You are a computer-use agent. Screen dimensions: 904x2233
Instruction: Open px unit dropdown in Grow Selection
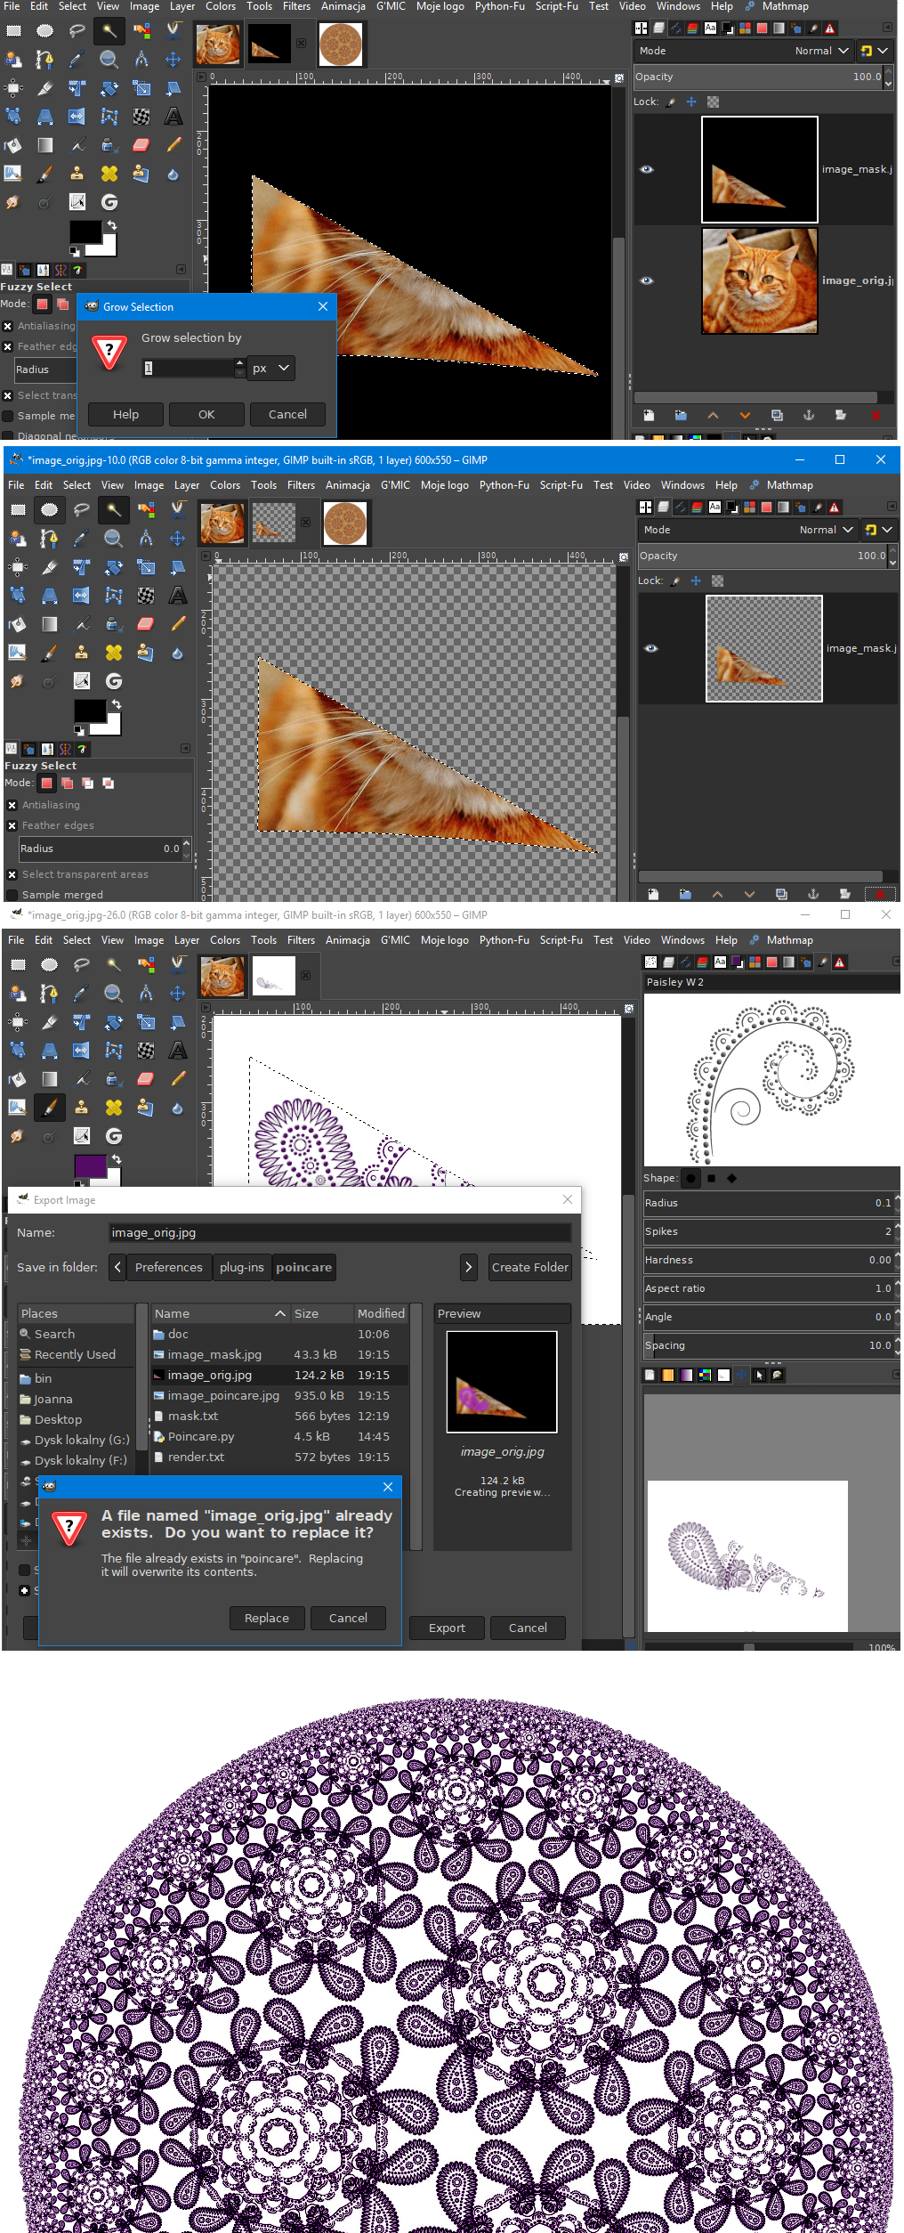coord(271,368)
